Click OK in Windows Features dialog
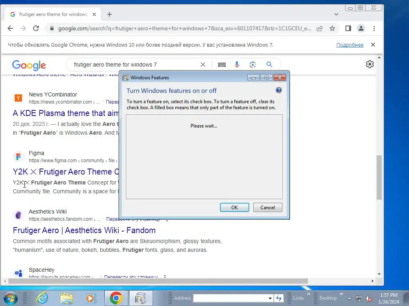409x306 pixels. [x=234, y=207]
